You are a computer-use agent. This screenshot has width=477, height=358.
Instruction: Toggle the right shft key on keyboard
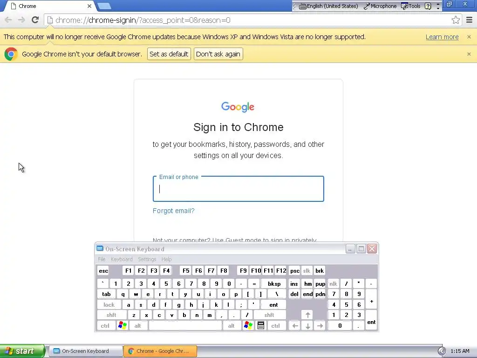[269, 315]
